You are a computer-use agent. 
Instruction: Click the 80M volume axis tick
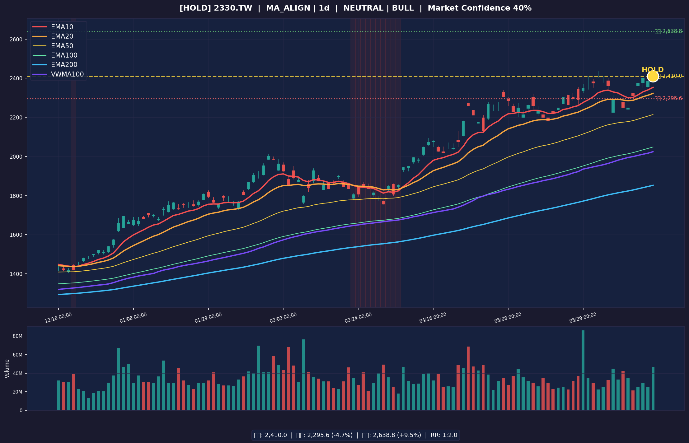click(17, 336)
